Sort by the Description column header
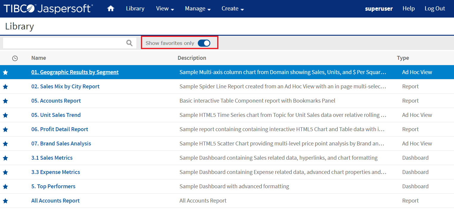 pos(192,58)
